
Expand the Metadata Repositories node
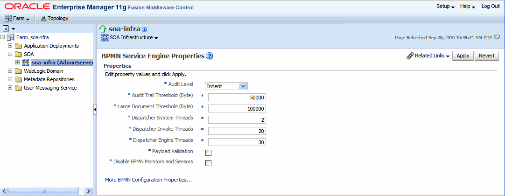(x=10, y=79)
